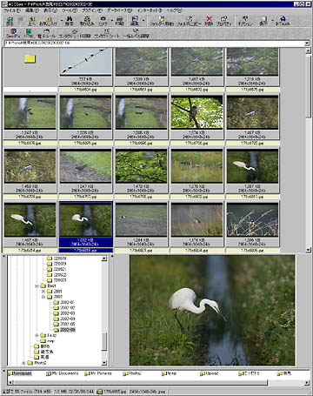Click the Print (印刷) toolbar icon
The height and width of the screenshot is (396, 313).
(x=119, y=21)
